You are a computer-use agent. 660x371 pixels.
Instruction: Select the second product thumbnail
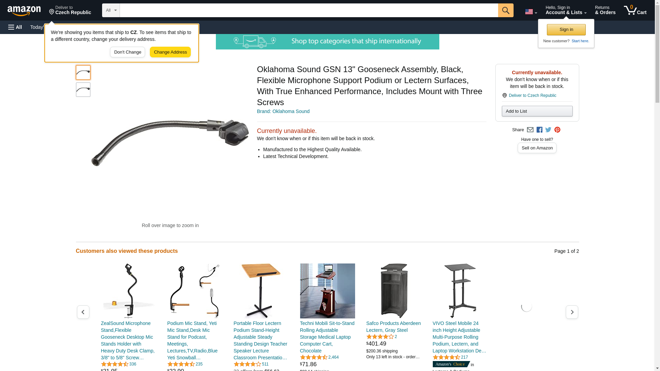click(83, 90)
